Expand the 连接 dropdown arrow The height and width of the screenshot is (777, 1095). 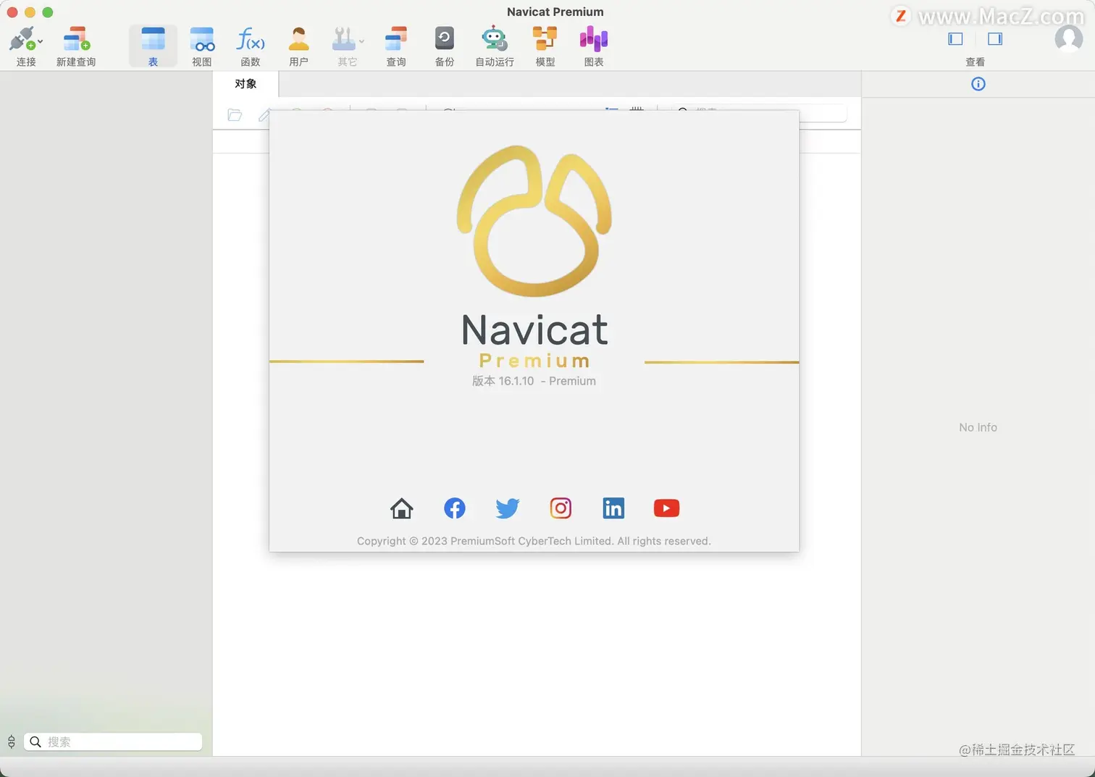(x=40, y=41)
